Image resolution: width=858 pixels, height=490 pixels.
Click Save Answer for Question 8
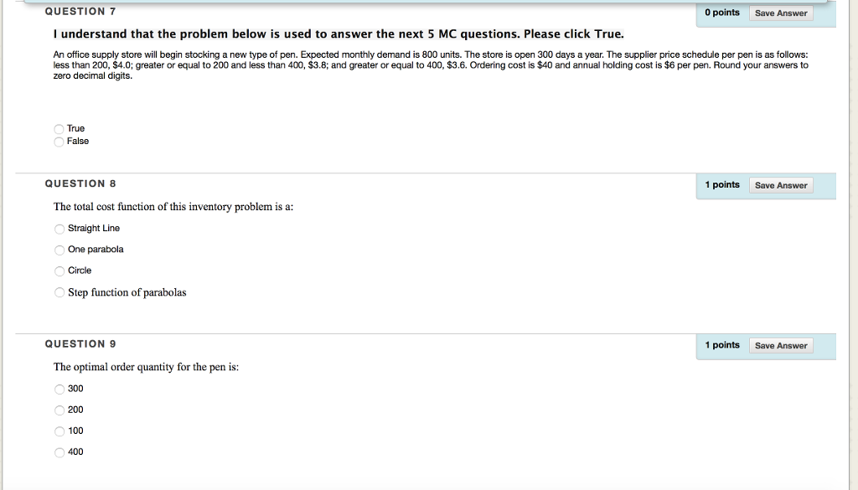click(780, 185)
